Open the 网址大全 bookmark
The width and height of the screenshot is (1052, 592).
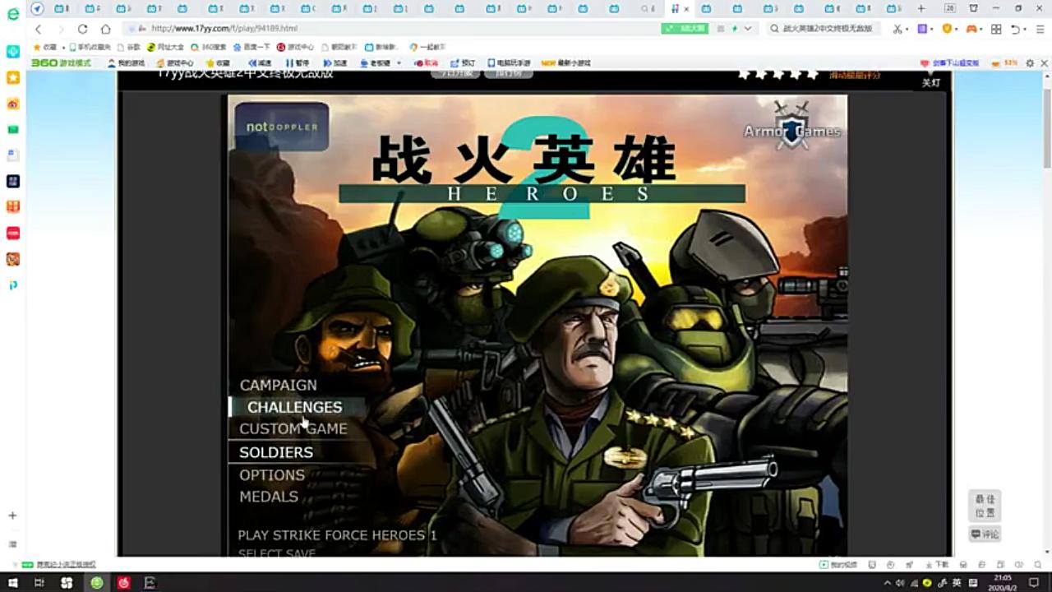pos(165,47)
